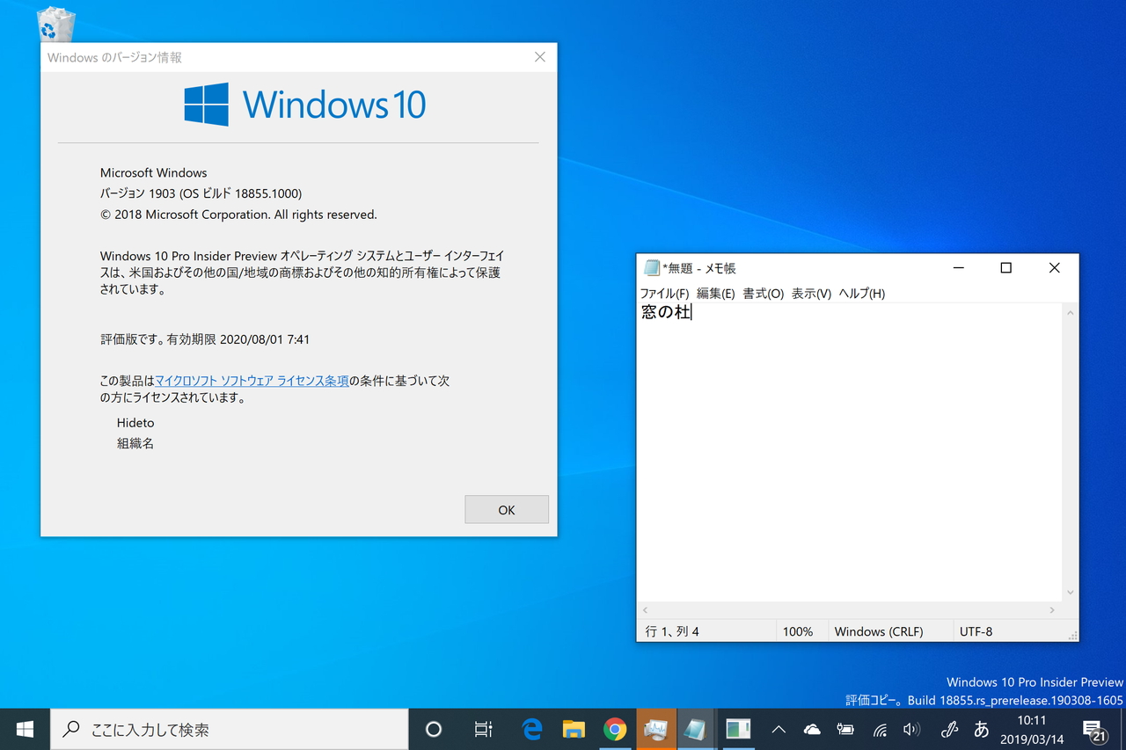Open OneDrive from the system tray
Image resolution: width=1126 pixels, height=750 pixels.
coord(811,729)
